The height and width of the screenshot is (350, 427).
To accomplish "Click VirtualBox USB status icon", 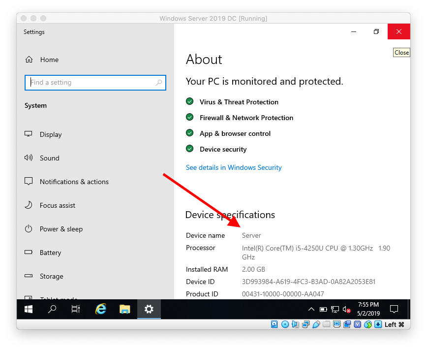I will 316,324.
